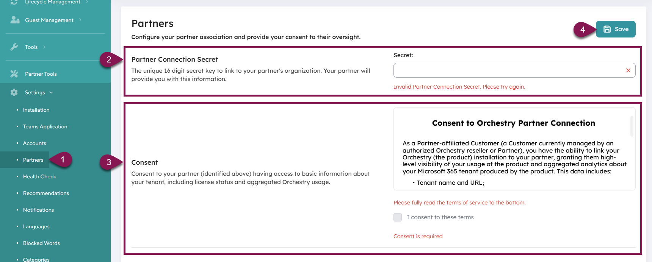The image size is (652, 262).
Task: Clear the Secret field with red X
Action: (x=628, y=70)
